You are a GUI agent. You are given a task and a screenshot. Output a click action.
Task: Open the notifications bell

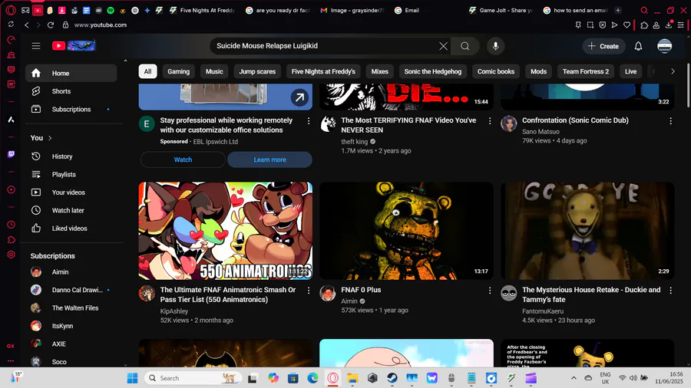pyautogui.click(x=638, y=46)
